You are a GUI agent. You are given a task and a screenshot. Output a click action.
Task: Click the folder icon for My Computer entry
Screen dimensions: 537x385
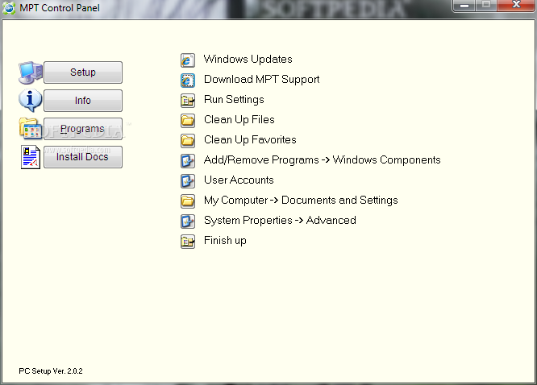click(x=188, y=201)
